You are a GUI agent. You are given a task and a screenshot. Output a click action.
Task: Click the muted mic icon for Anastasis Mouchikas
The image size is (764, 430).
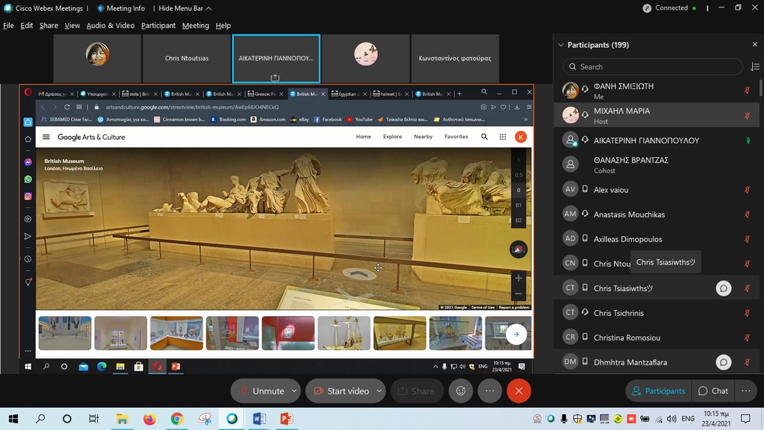pos(747,214)
